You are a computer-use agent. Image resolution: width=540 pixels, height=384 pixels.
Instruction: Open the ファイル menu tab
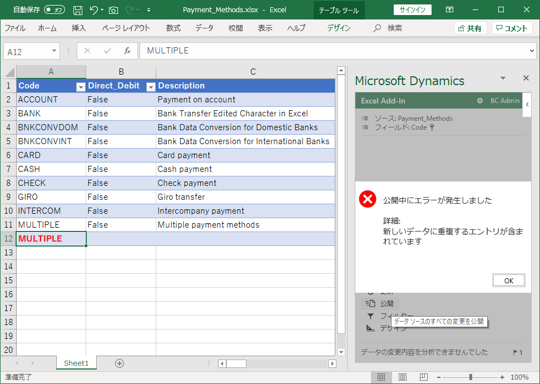15,28
